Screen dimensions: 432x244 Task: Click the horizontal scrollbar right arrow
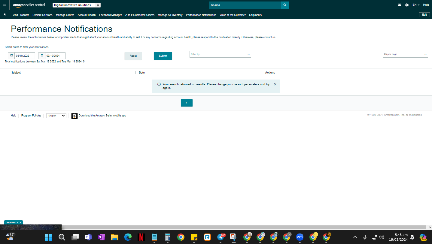(430, 227)
